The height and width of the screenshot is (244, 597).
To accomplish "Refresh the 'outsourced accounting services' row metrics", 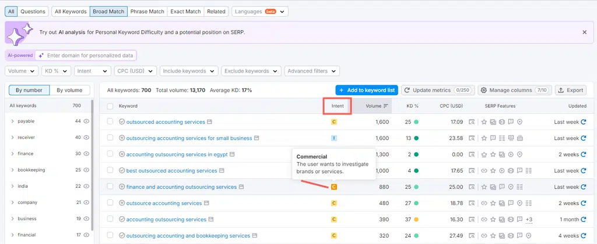I will click(584, 122).
